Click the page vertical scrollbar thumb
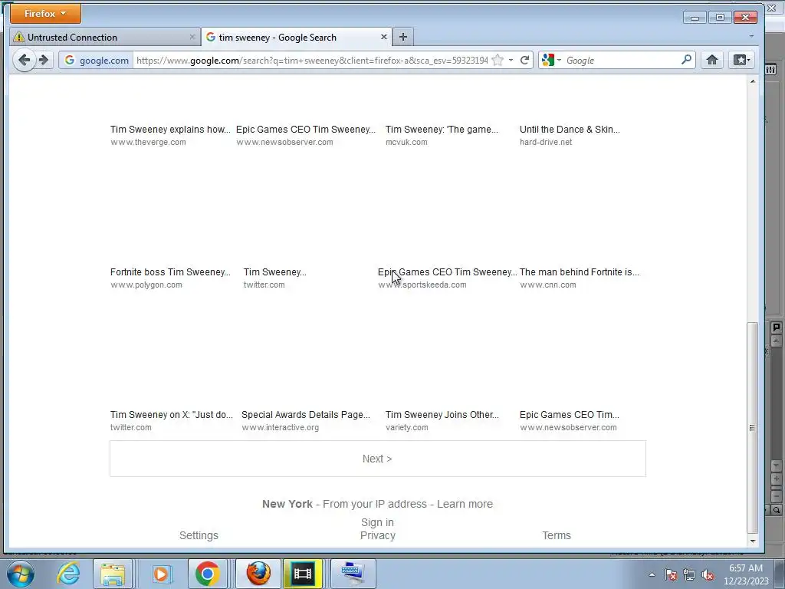 752,427
